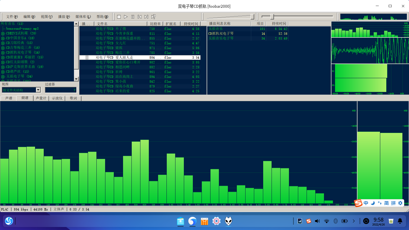Switch to the 示波仪 tab
Viewport: 409px width, 230px height.
click(x=57, y=98)
